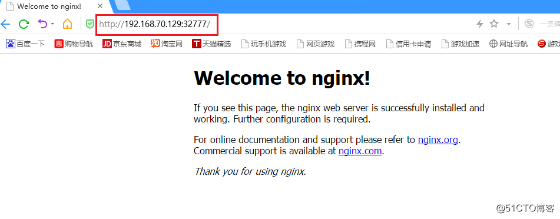Viewport: 560px width, 219px height.
Task: Click the Sogou search engine icon
Action: point(529,24)
